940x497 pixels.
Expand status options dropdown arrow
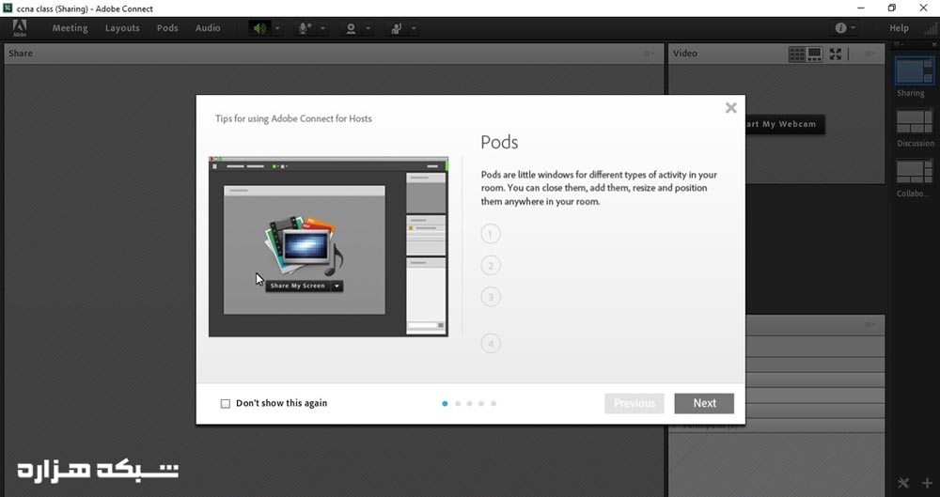(x=414, y=28)
